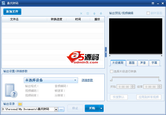Click the preview progress bar under video
The height and width of the screenshot is (115, 166).
136,55
